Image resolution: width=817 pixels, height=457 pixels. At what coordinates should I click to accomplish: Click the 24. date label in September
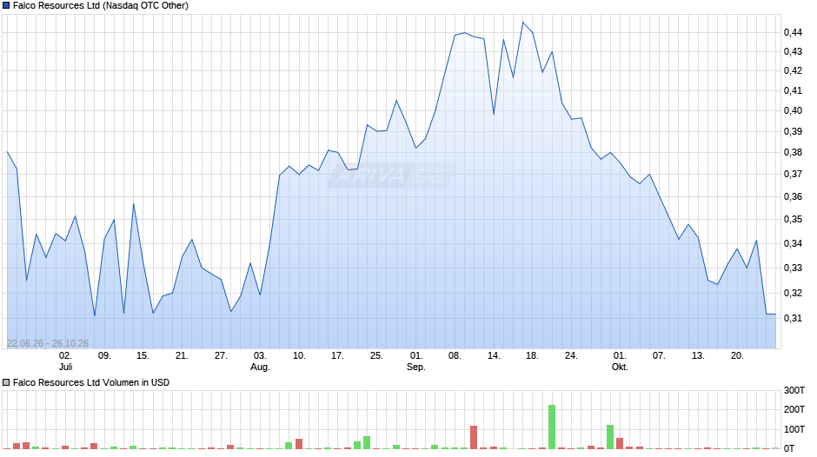coord(571,356)
